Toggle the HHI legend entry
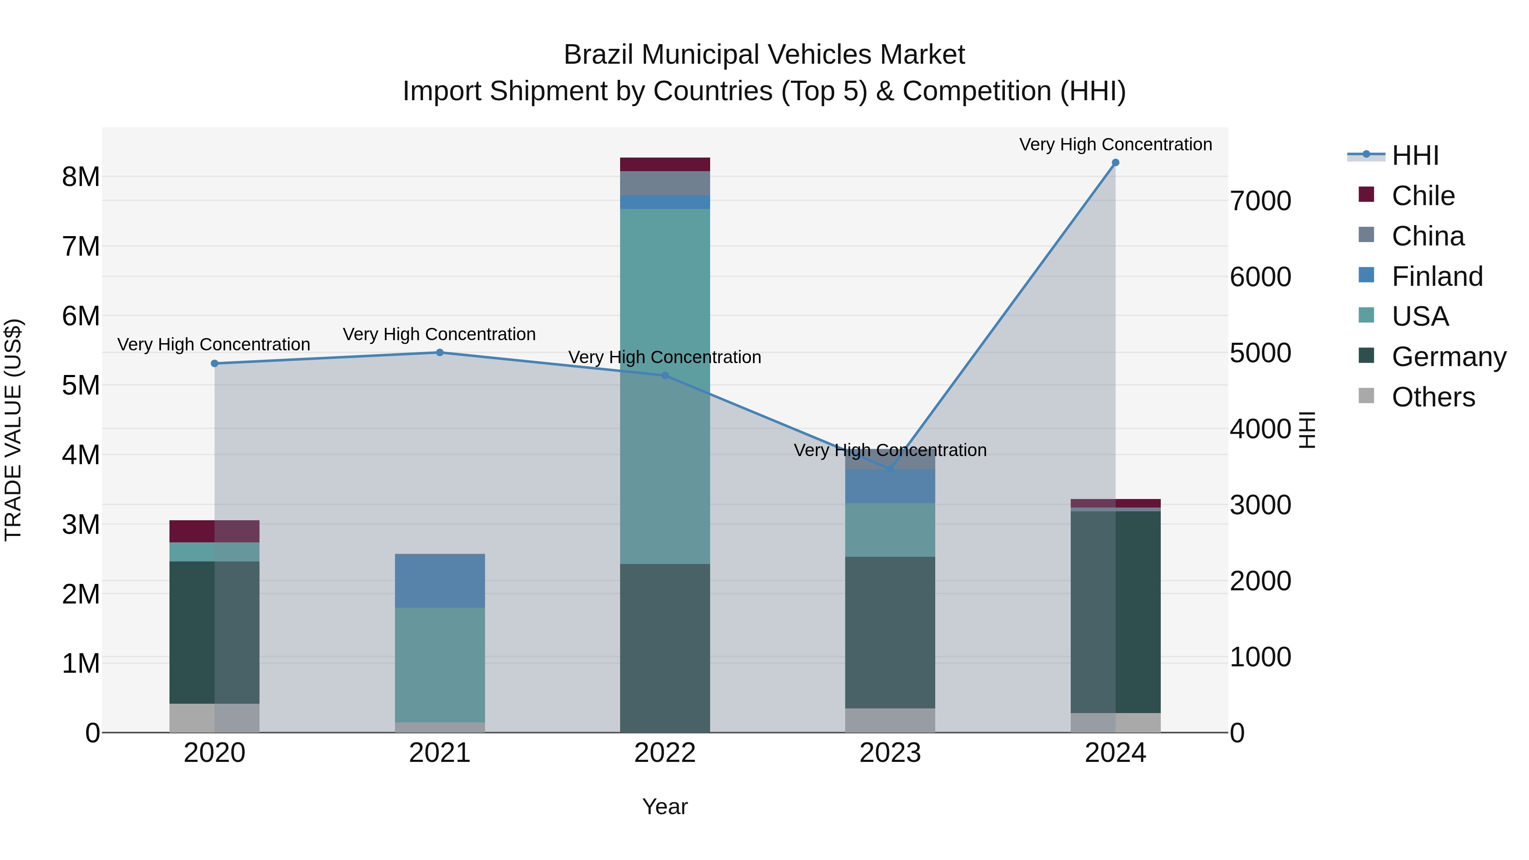 (1393, 155)
